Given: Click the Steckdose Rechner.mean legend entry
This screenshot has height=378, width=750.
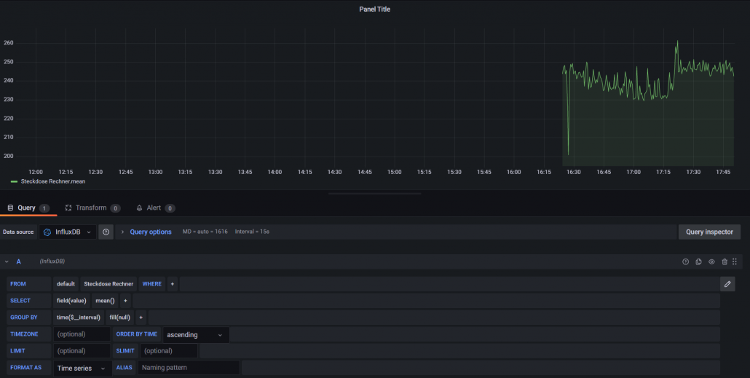Looking at the screenshot, I should [53, 182].
